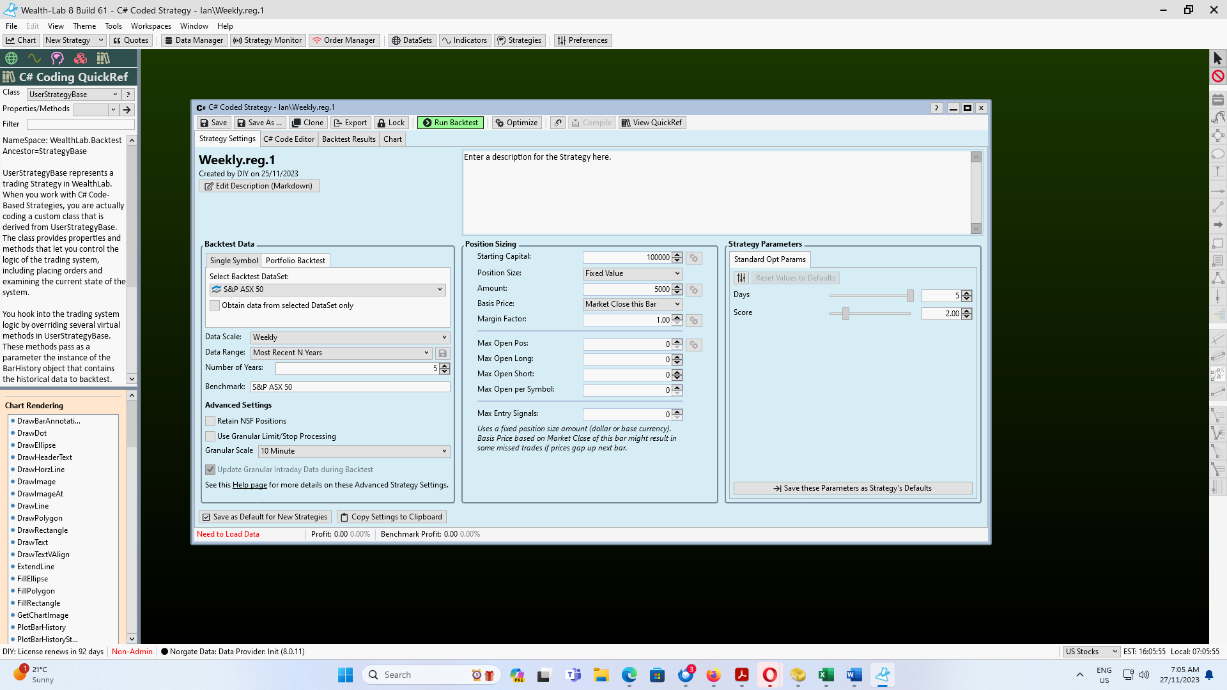1227x690 pixels.
Task: Enable Retain NSF Positions checkbox
Action: 210,421
